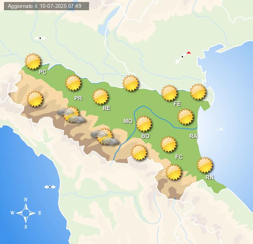Viewport: 253px width, 244px height.
Task: Click the wind indicator over the western sea
Action: 50,187
